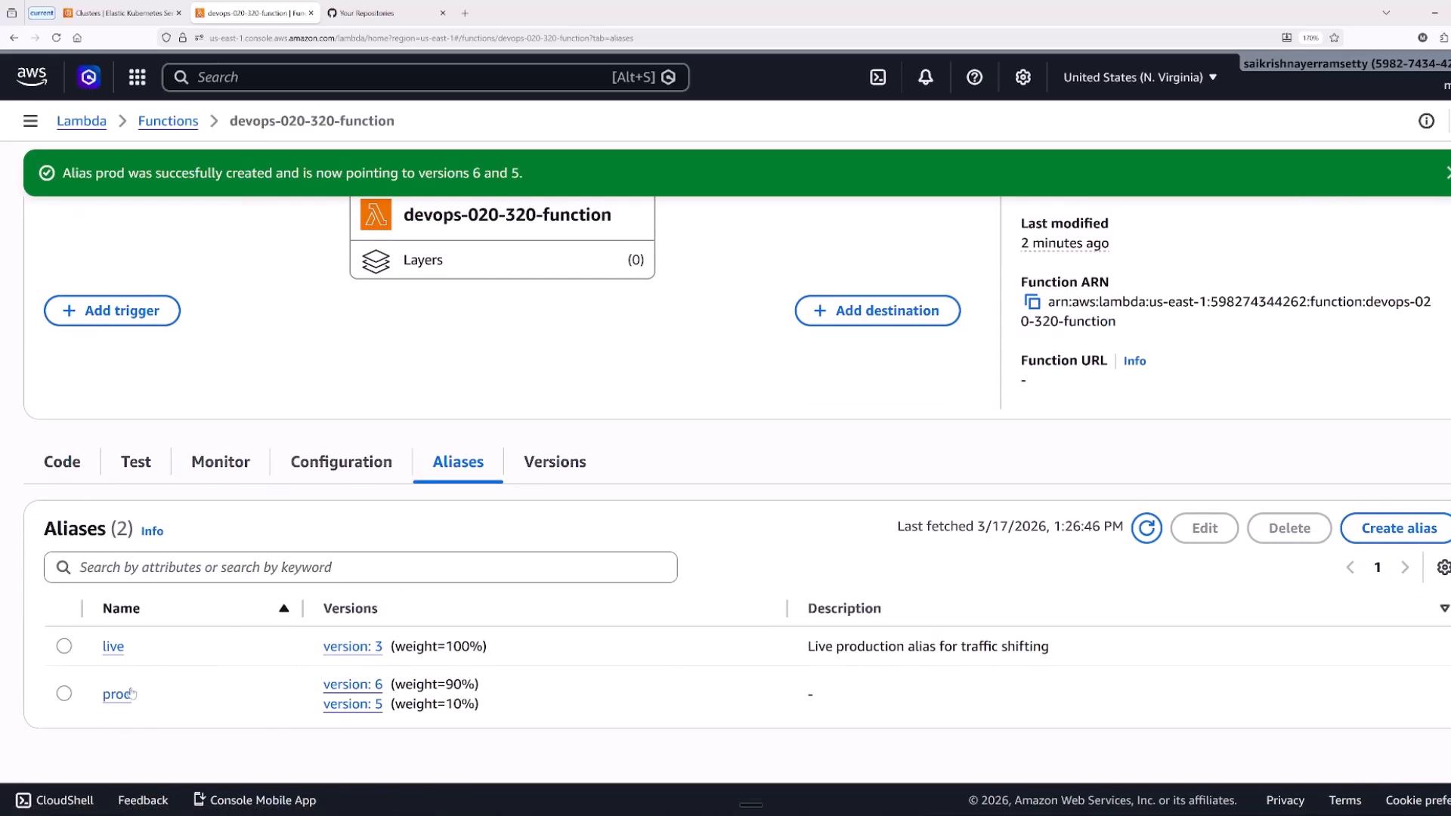Open console settings gear in top bar
Viewport: 1451px width, 816px height.
[x=1023, y=77]
